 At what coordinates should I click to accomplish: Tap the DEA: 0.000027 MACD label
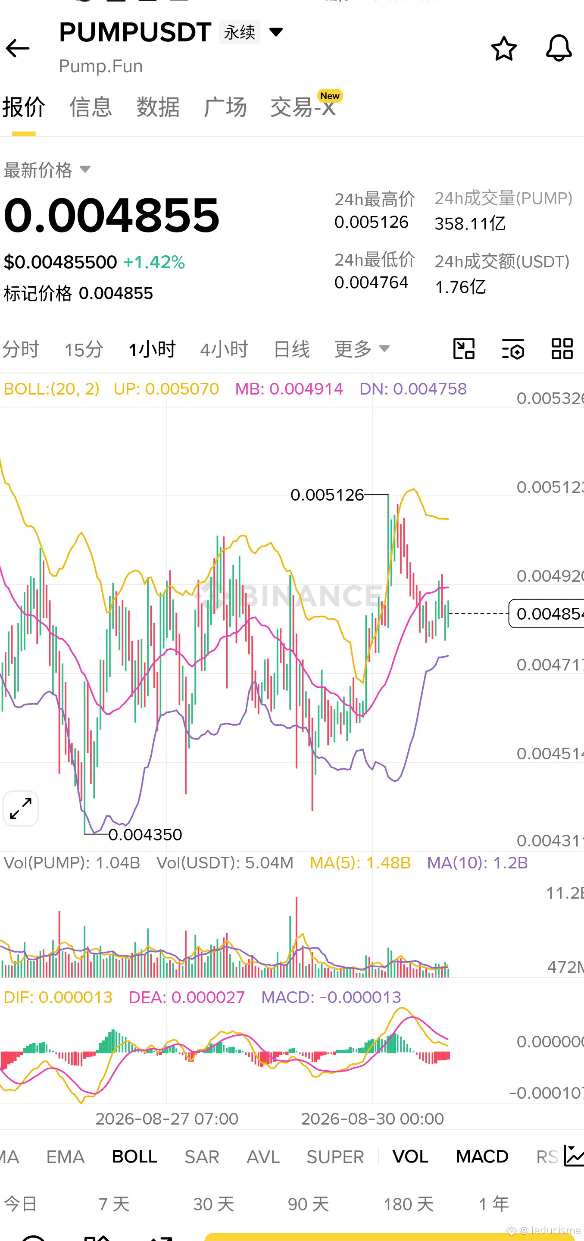tap(187, 997)
